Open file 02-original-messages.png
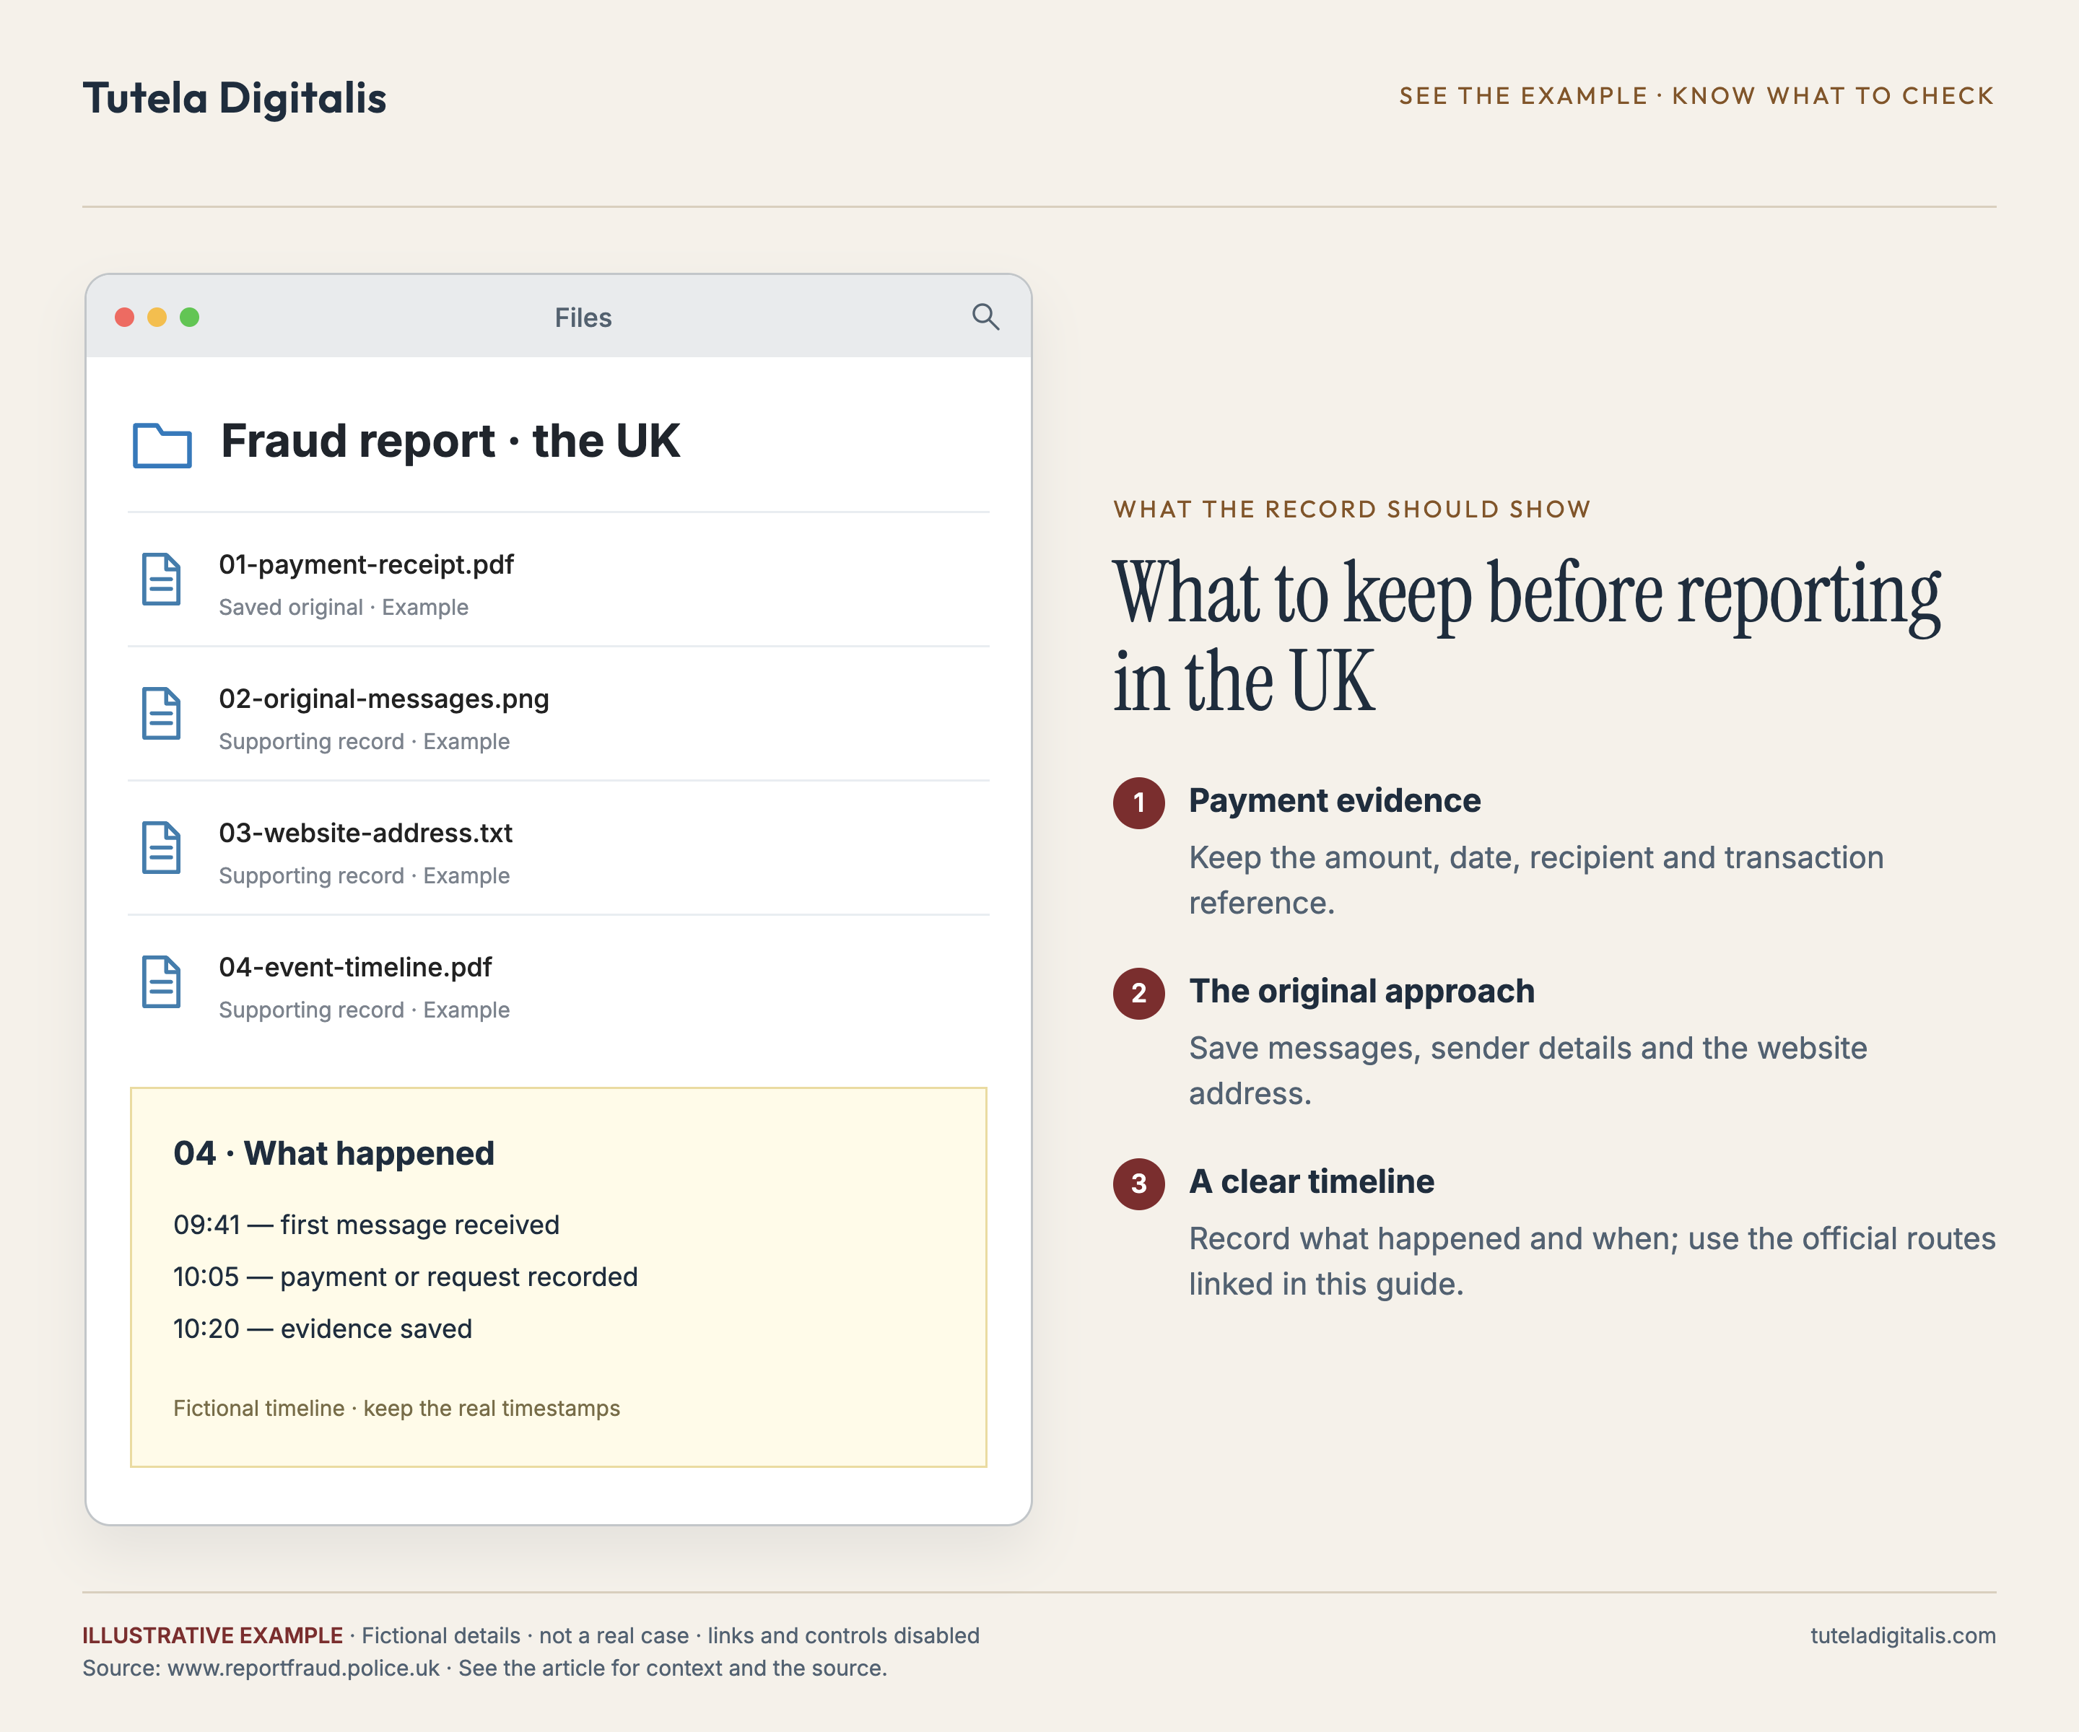 point(384,699)
